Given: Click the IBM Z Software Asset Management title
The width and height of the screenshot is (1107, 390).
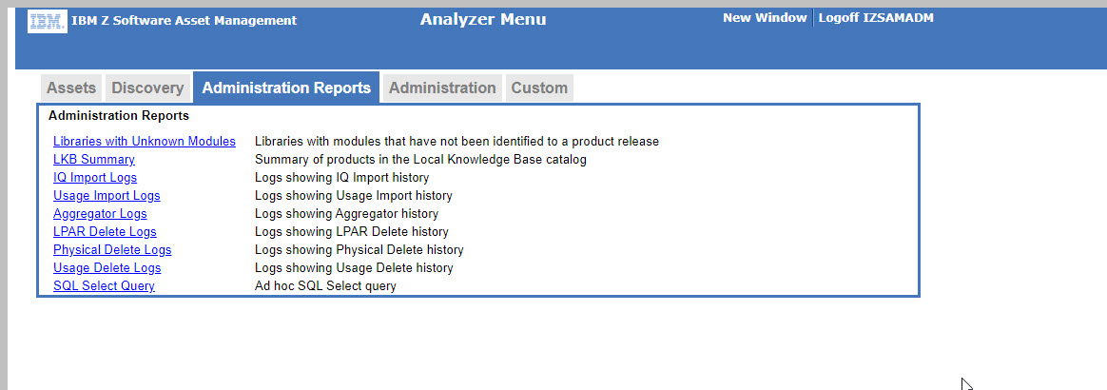Looking at the screenshot, I should pyautogui.click(x=184, y=21).
